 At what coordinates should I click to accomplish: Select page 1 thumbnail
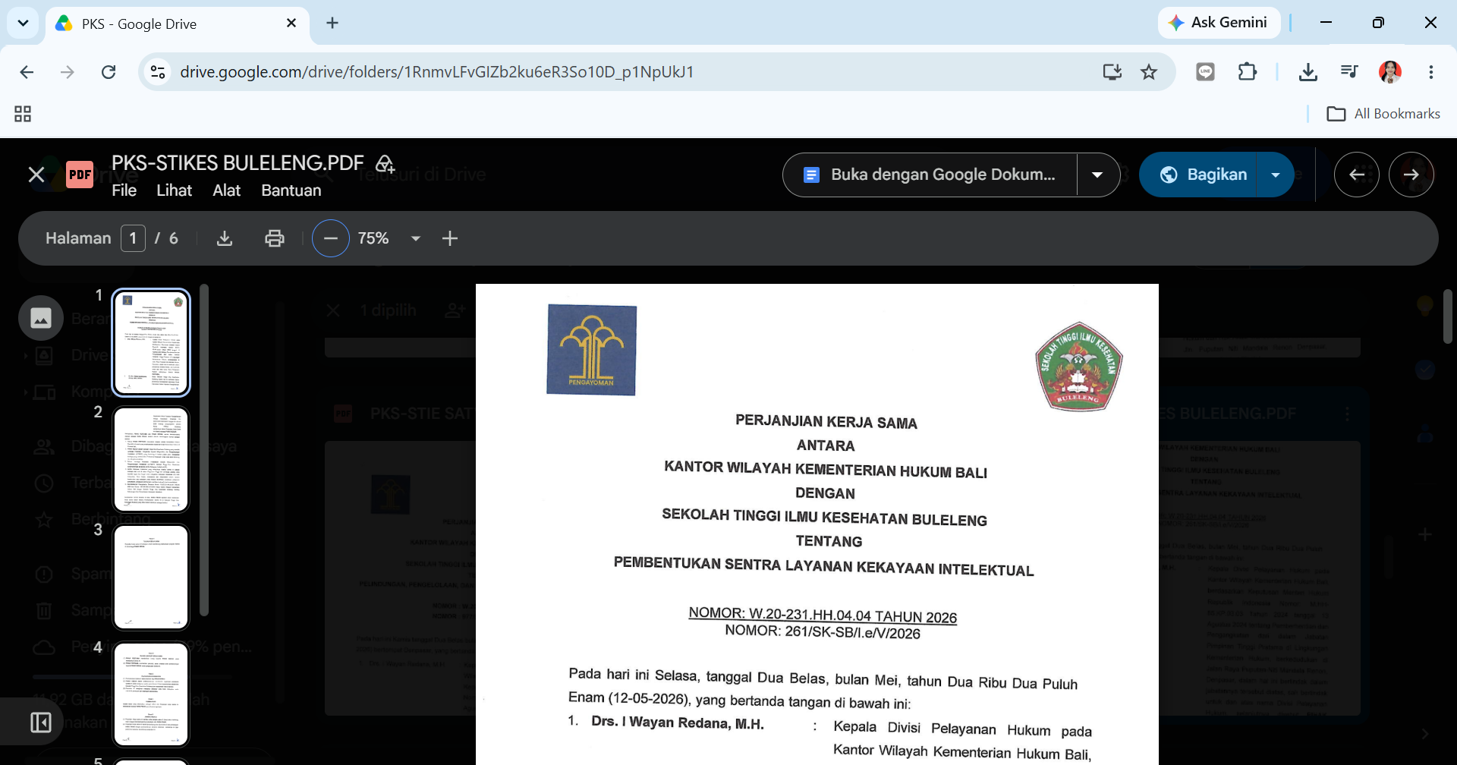click(151, 342)
